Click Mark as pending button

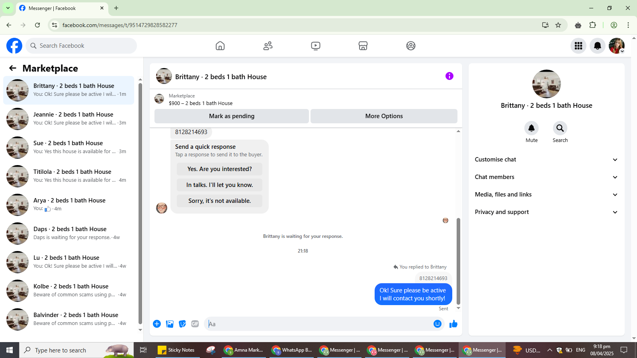coord(232,116)
